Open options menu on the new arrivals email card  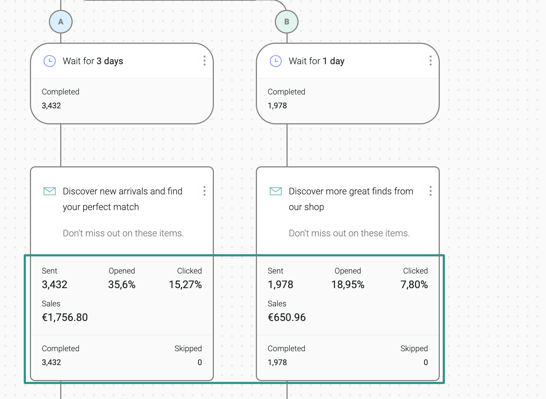204,191
